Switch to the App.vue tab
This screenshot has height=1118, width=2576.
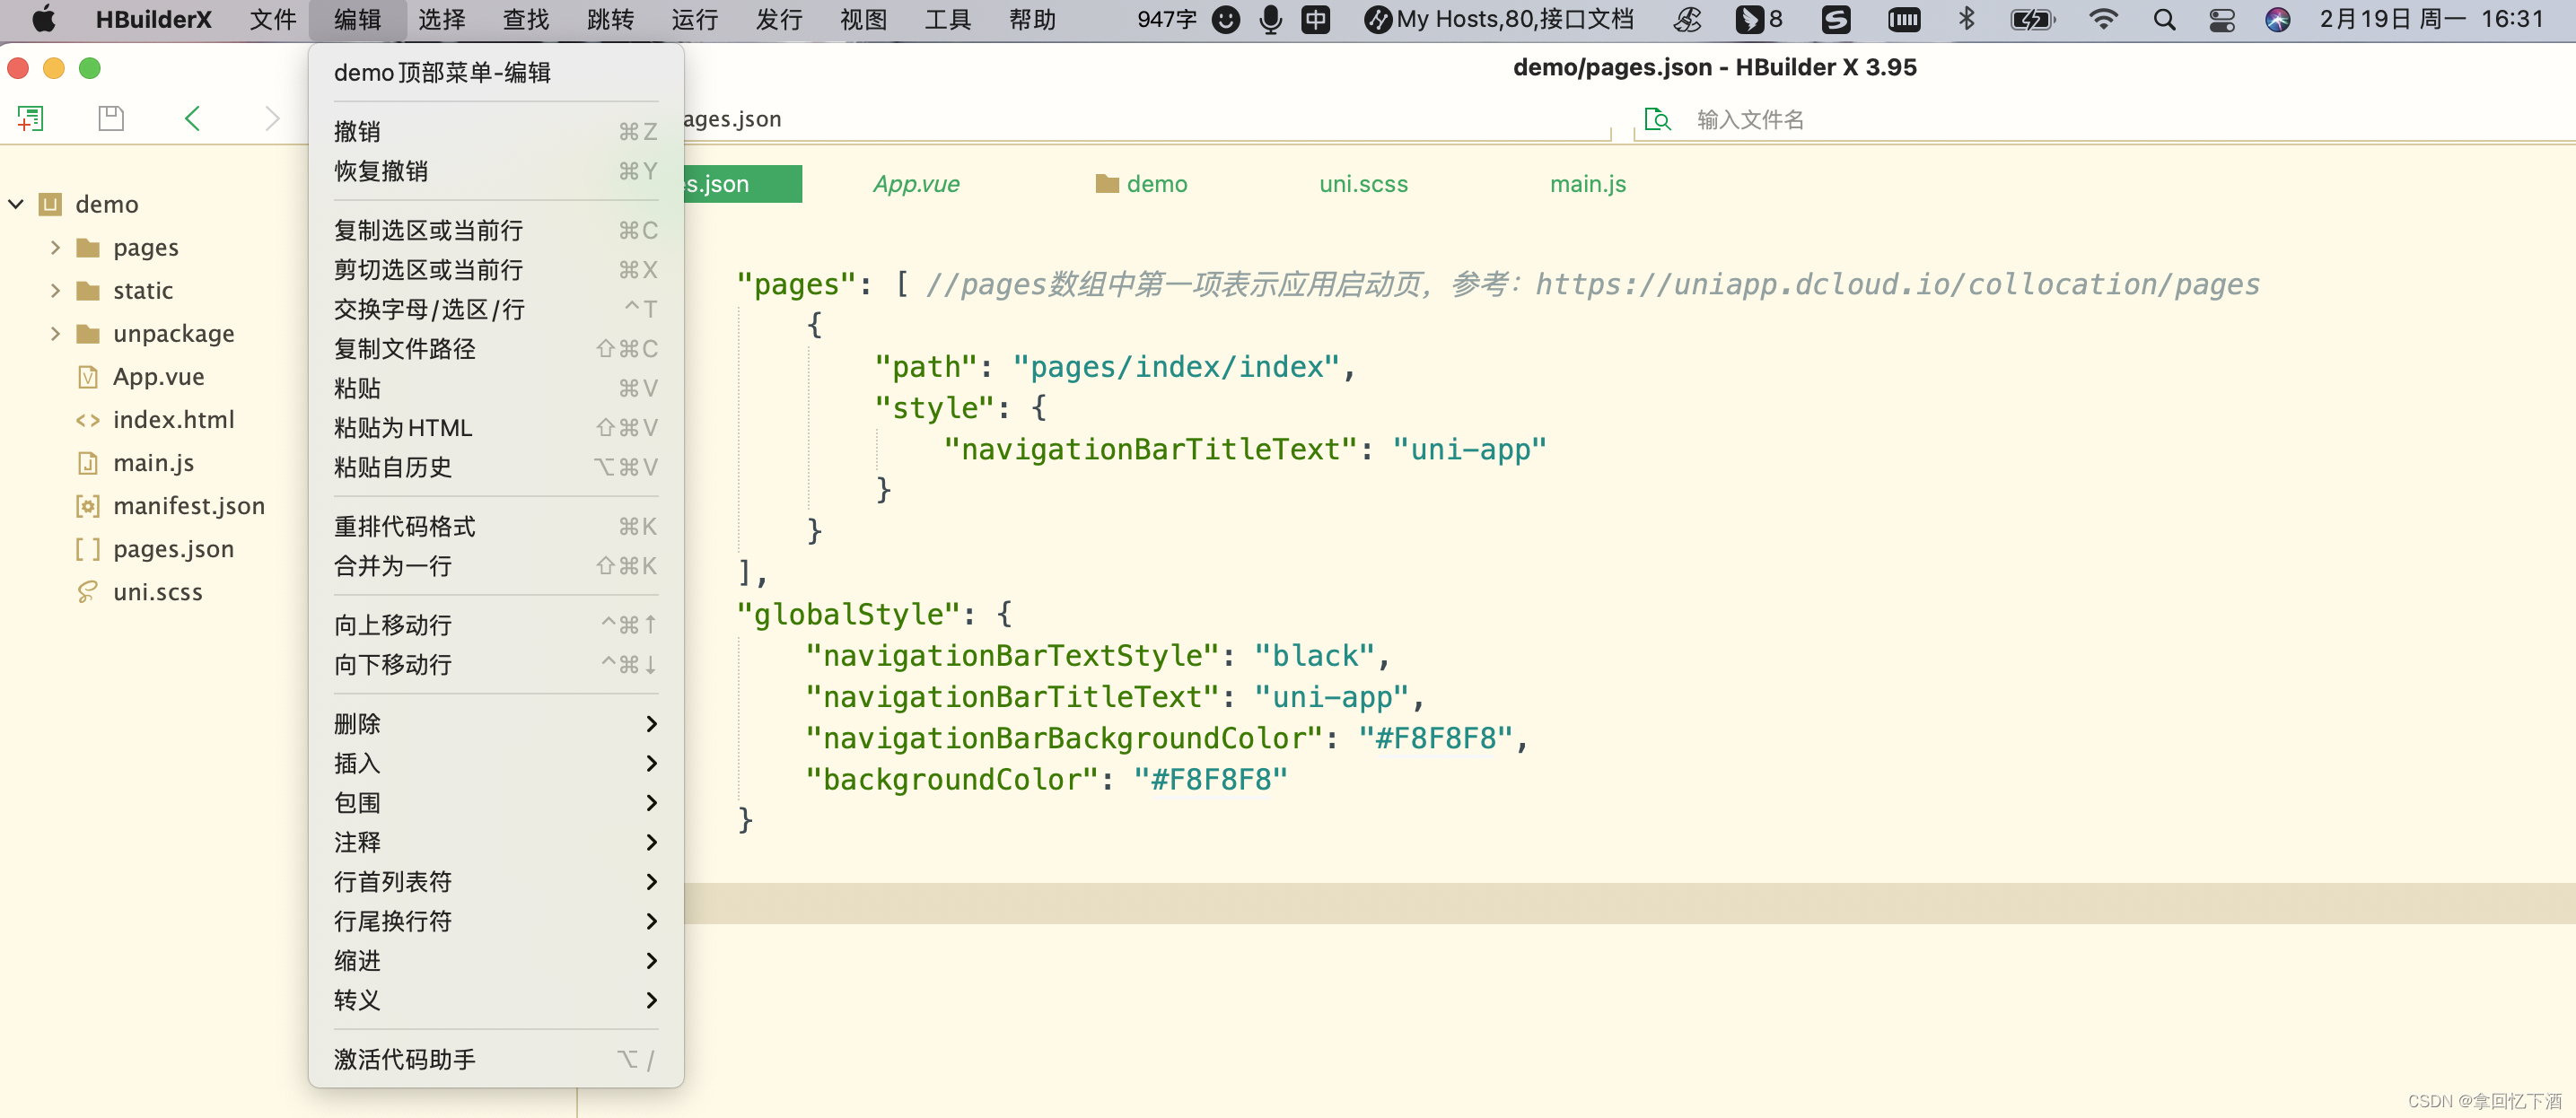916,184
